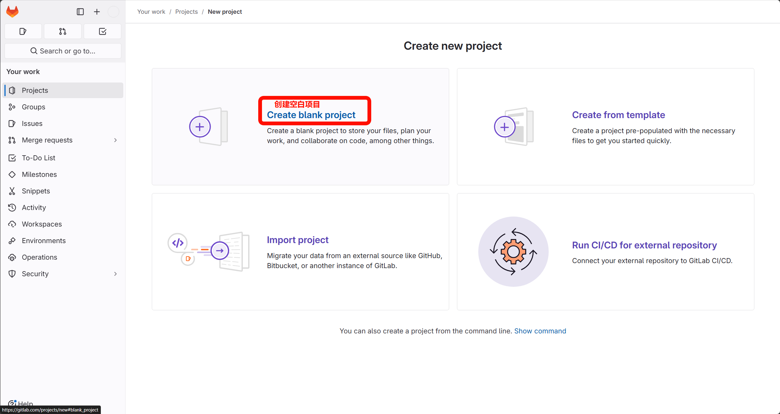This screenshot has height=414, width=780.
Task: Expand the Merge requests submenu chevron
Action: pyautogui.click(x=115, y=140)
